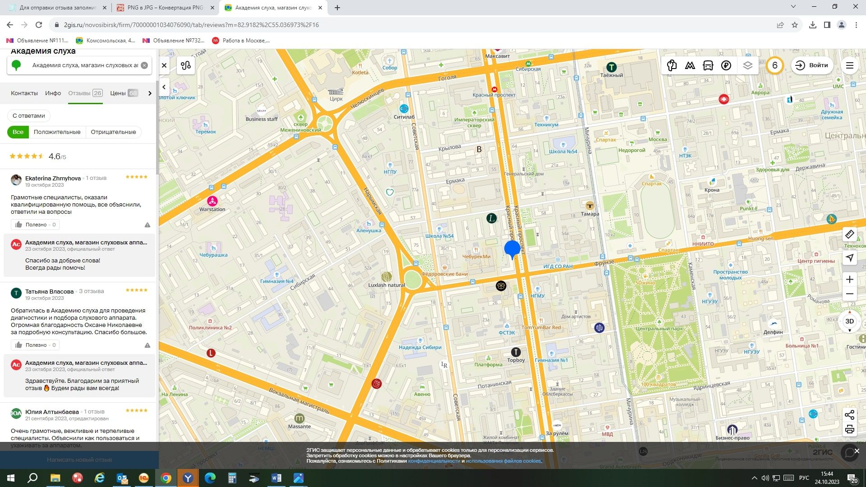This screenshot has width=866, height=487.
Task: Show metro layer on the map
Action: click(x=690, y=65)
